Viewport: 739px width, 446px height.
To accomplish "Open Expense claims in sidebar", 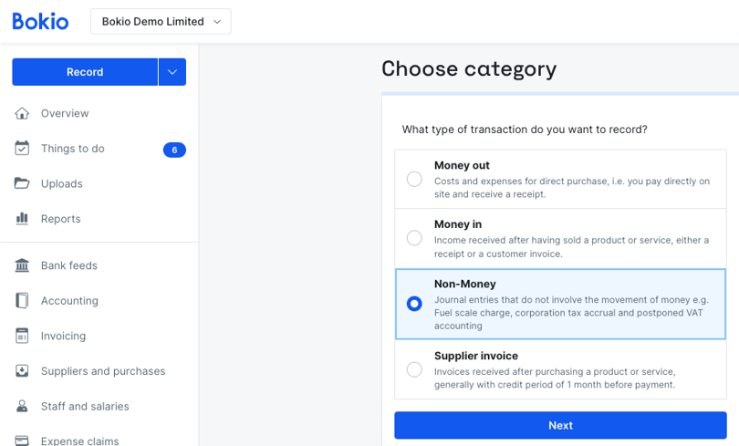I will point(79,441).
